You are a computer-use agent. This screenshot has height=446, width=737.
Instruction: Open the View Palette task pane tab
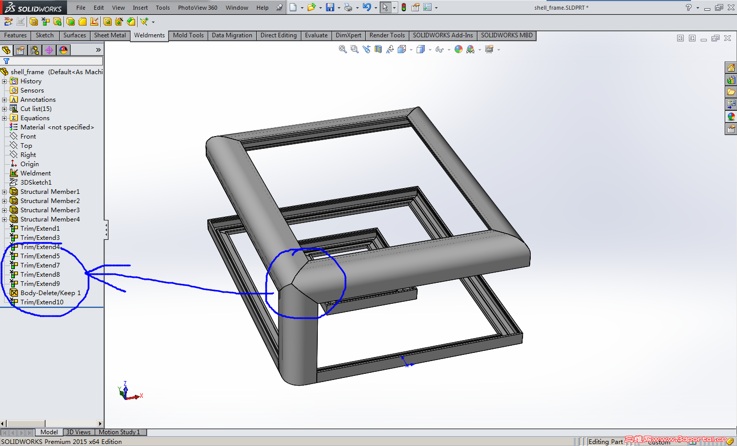(731, 104)
